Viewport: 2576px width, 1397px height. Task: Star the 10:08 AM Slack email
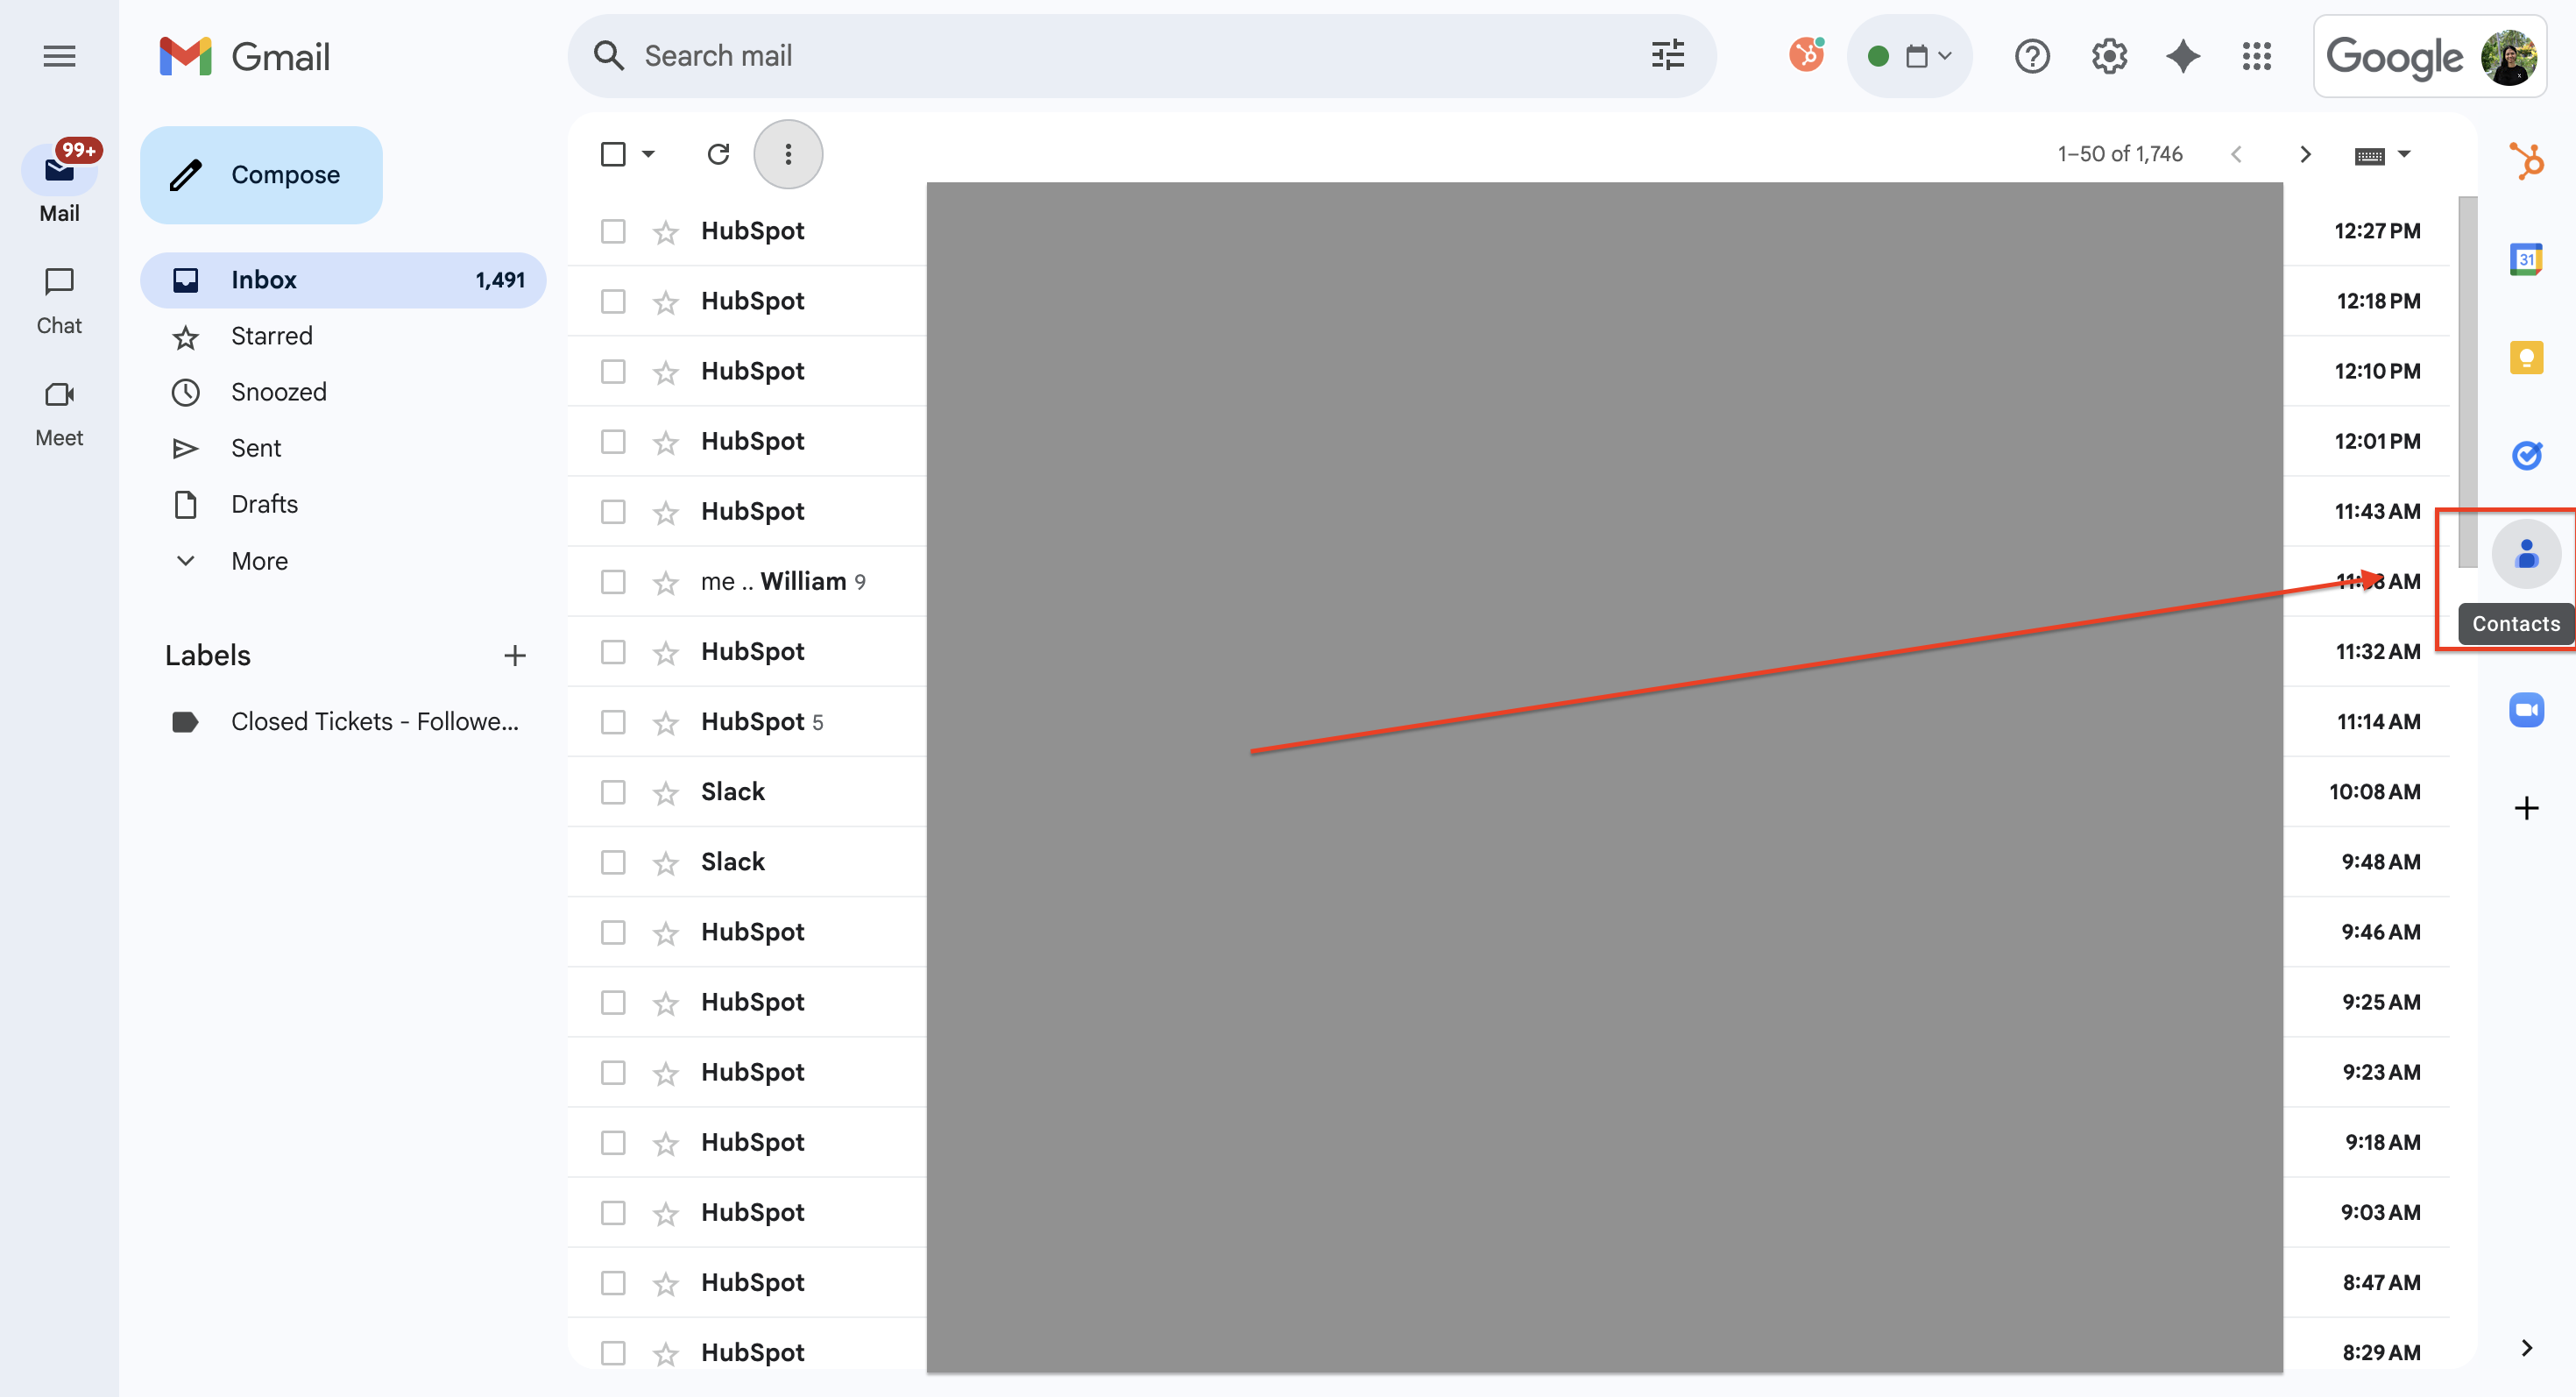665,792
